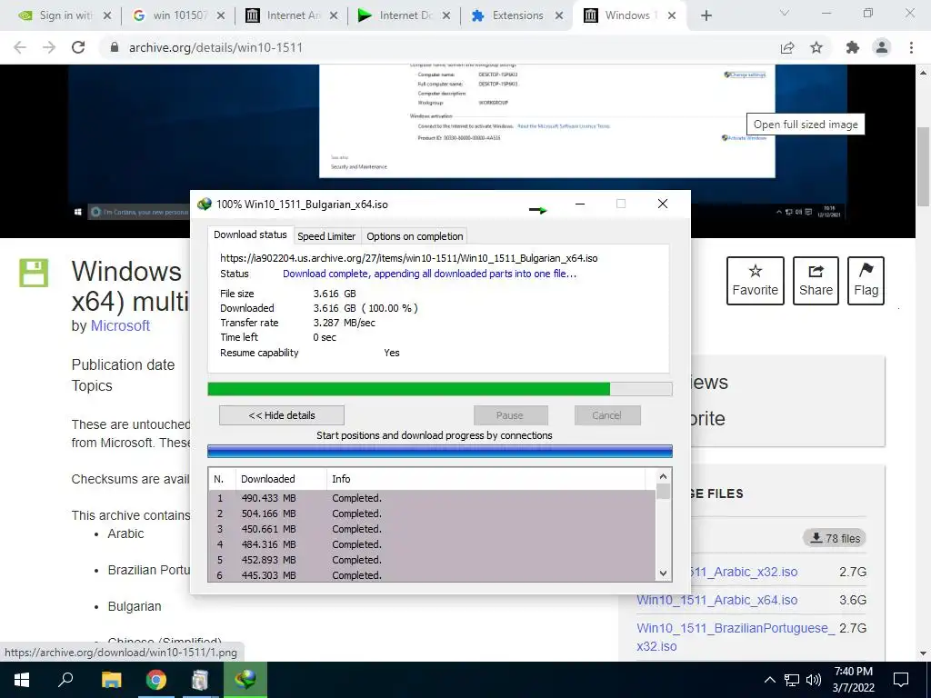
Task: Open Win10_1511_BrazilianPortuguese_x32.iso link
Action: click(x=736, y=637)
